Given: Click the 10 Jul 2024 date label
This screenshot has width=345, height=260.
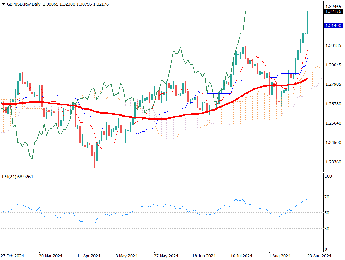Looking at the screenshot, I should click(x=241, y=256).
